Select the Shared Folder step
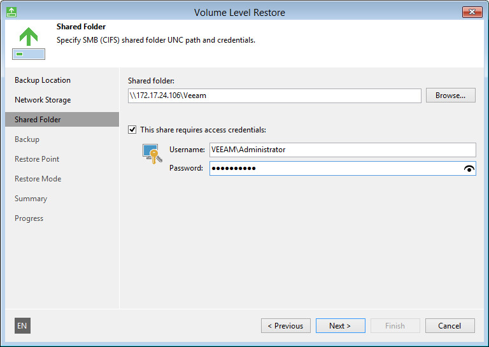Screen dimensions: 489x347 pyautogui.click(x=38, y=120)
